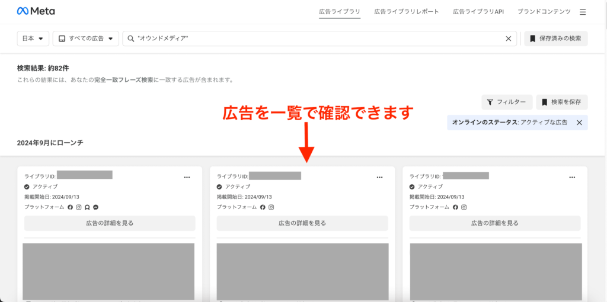Switch to the 広告ライブラリ tab
The width and height of the screenshot is (607, 302).
click(340, 12)
